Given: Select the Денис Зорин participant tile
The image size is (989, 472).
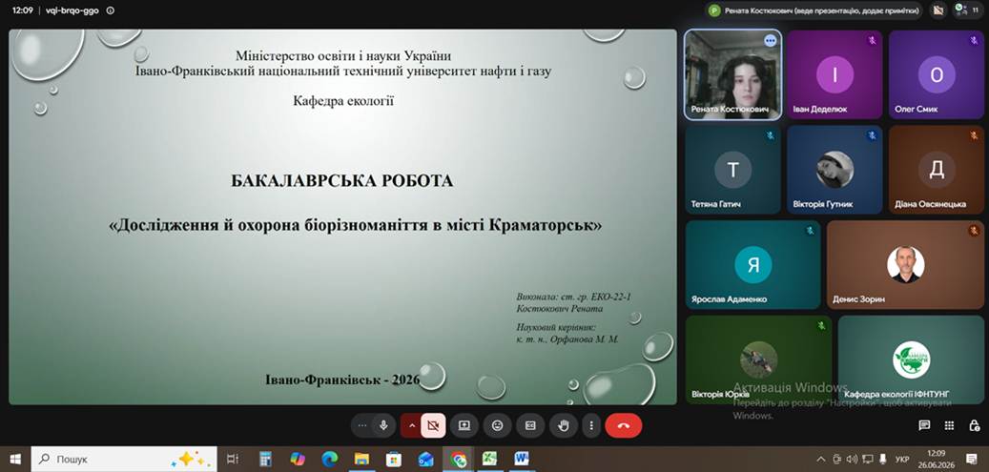Looking at the screenshot, I should [905, 264].
